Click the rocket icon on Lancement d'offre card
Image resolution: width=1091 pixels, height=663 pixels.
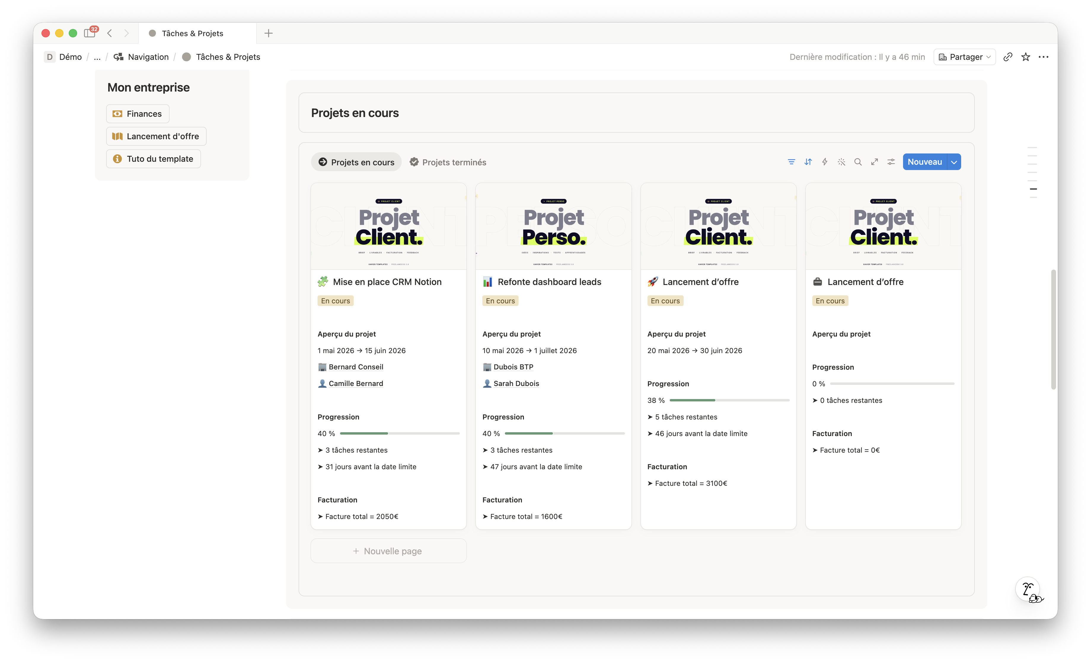click(653, 282)
